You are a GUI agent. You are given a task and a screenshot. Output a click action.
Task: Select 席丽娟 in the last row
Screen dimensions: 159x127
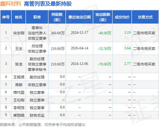[19, 115]
